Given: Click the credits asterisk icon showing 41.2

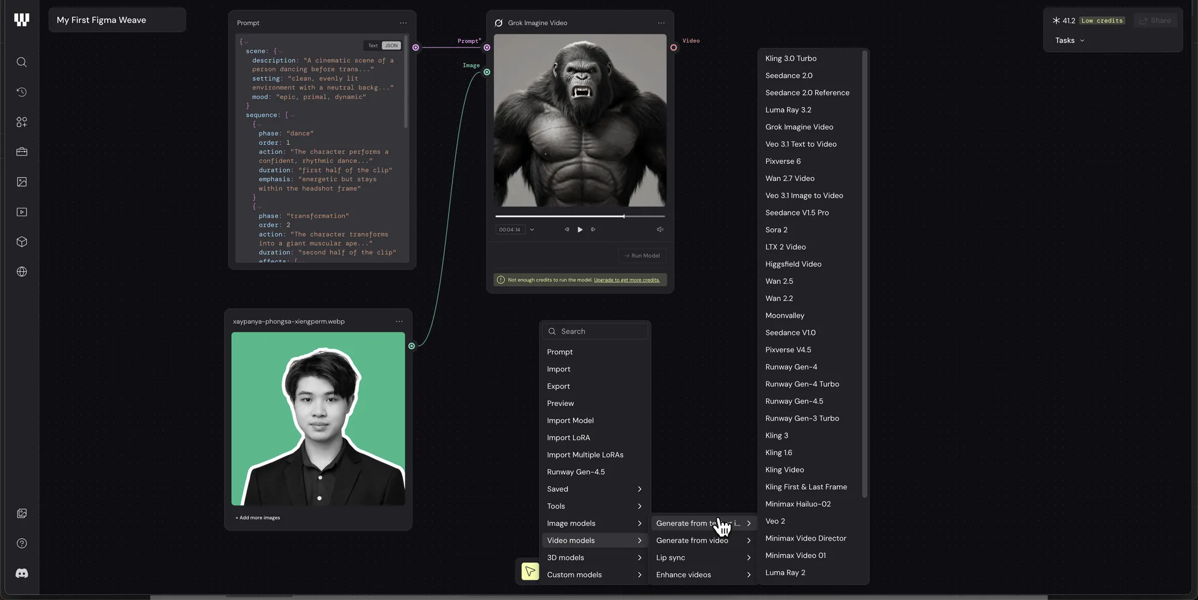Looking at the screenshot, I should click(1056, 20).
